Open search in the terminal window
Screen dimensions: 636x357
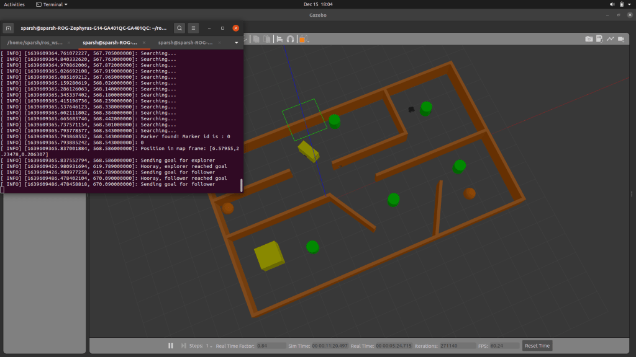pyautogui.click(x=179, y=28)
